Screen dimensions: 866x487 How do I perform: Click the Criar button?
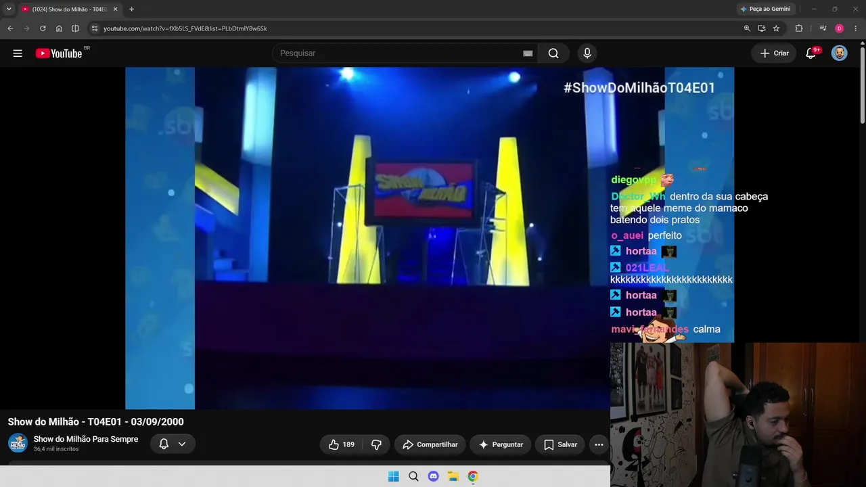click(774, 53)
